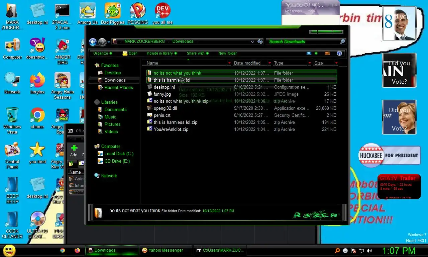Open COCK CLEANER desktop icon
The width and height of the screenshot is (428, 257).
pyautogui.click(x=12, y=226)
